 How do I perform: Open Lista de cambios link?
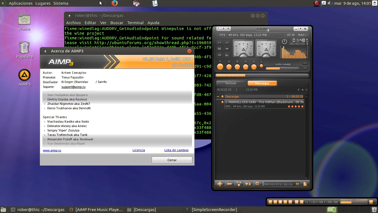coord(176,150)
